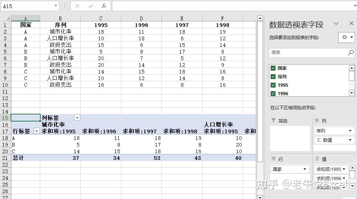The height and width of the screenshot is (199, 357).
Task: Open the 求和项:1995 value field dropdown
Action: [344, 169]
